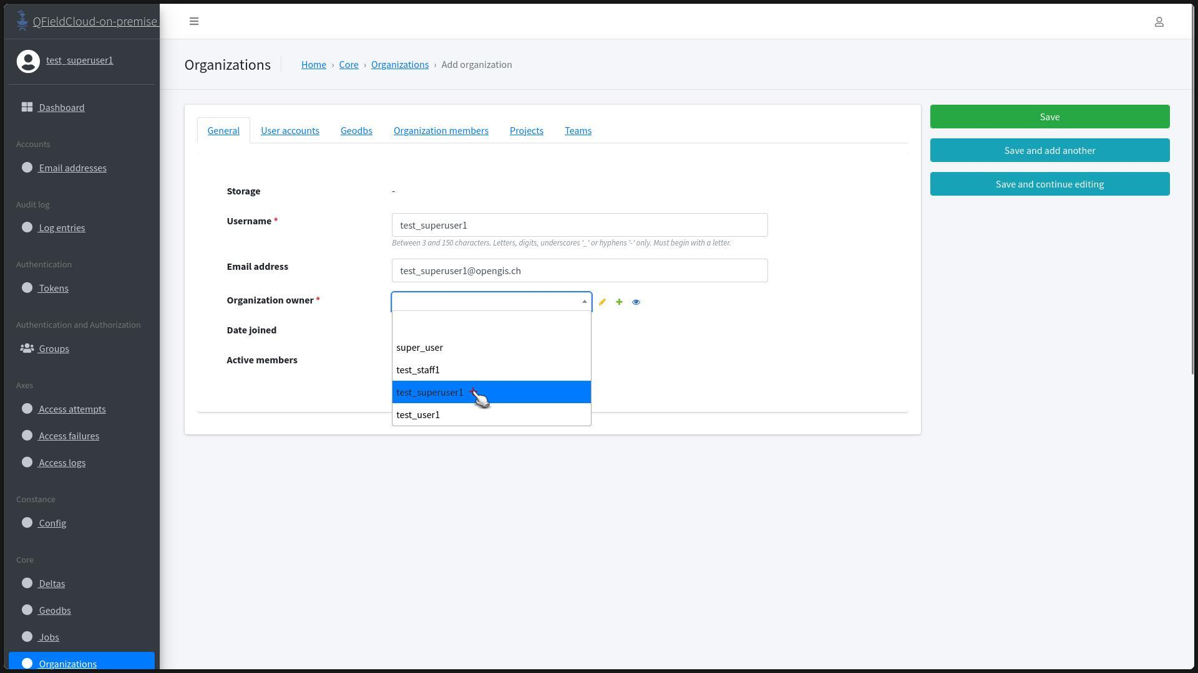The width and height of the screenshot is (1198, 673).
Task: Open the user profile icon top right
Action: (x=1159, y=22)
